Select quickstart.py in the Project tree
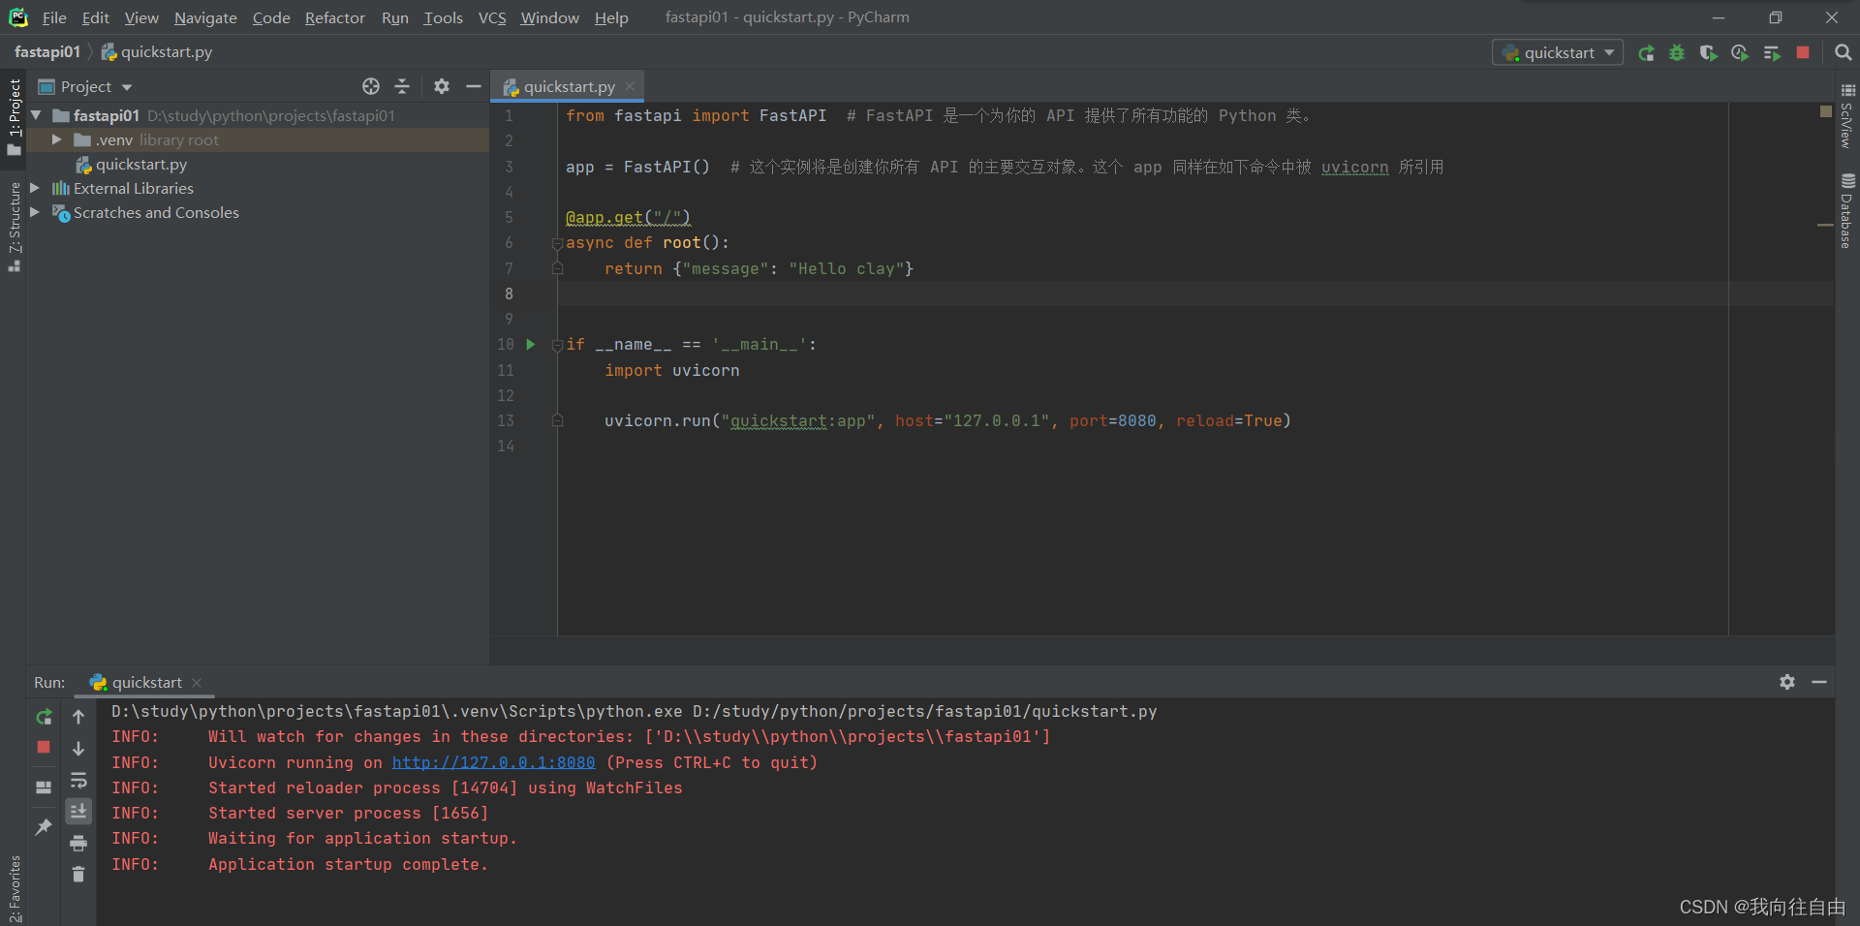 point(141,164)
